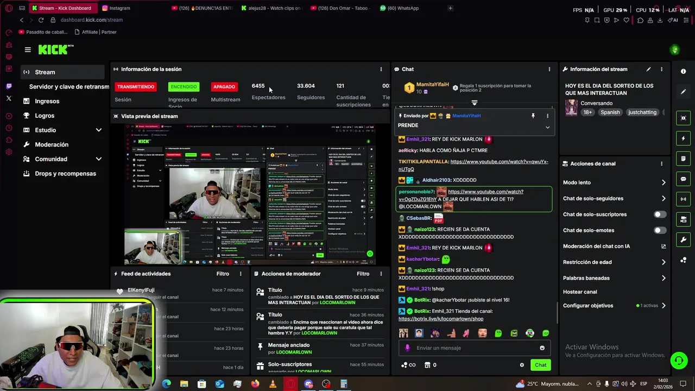The height and width of the screenshot is (391, 695).
Task: Expand the Estudio sidebar section
Action: point(98,130)
